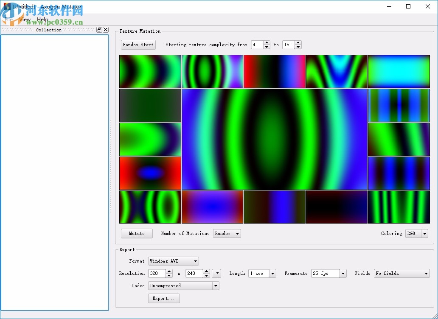The height and width of the screenshot is (319, 438).
Task: Pick the solid cyan texture thumbnail at top right
Action: click(399, 71)
